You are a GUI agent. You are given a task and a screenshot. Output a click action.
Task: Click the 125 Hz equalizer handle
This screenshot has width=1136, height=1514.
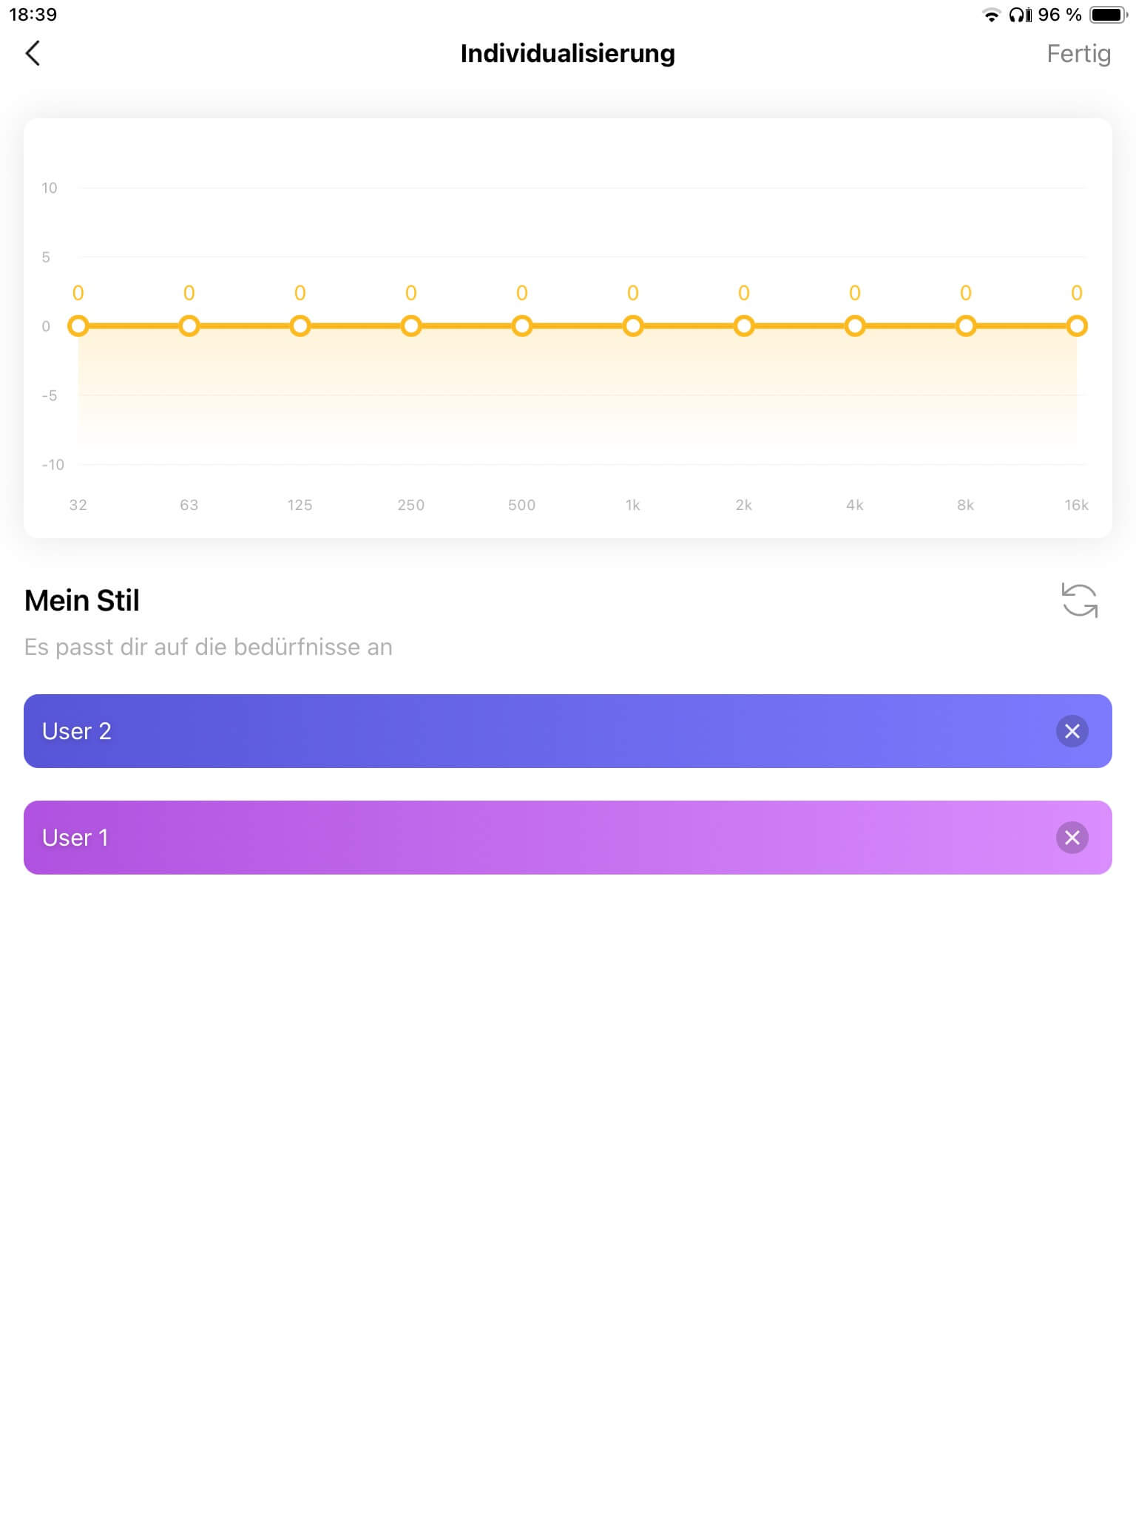(300, 326)
